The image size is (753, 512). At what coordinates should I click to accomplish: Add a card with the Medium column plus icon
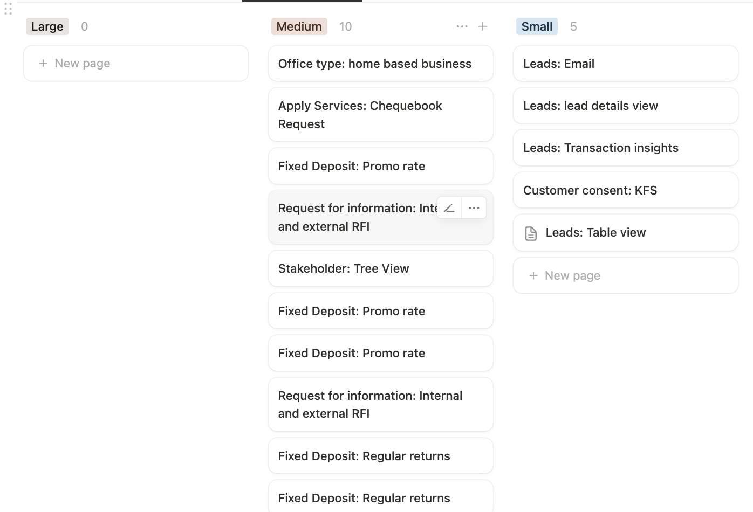click(483, 26)
